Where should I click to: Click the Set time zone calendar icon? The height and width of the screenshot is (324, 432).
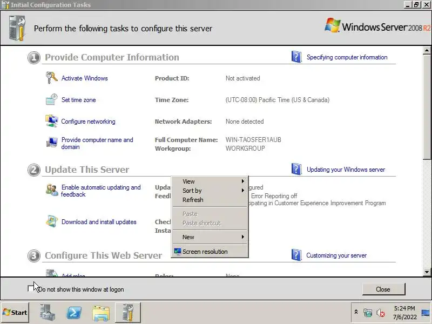click(51, 99)
